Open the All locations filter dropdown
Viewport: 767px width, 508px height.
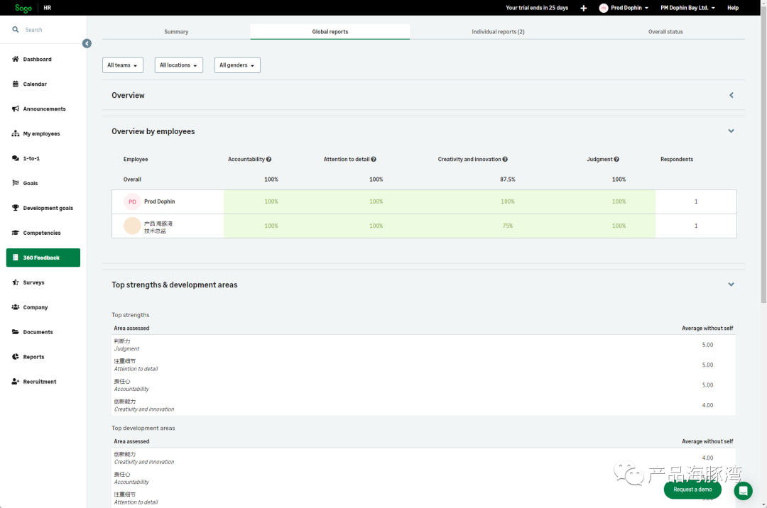pos(178,65)
